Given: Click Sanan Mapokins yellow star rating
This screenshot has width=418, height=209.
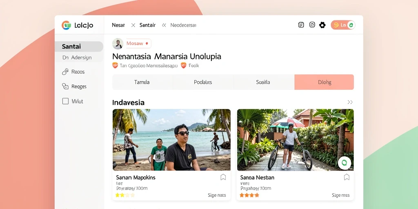Looking at the screenshot, I should (x=125, y=195).
